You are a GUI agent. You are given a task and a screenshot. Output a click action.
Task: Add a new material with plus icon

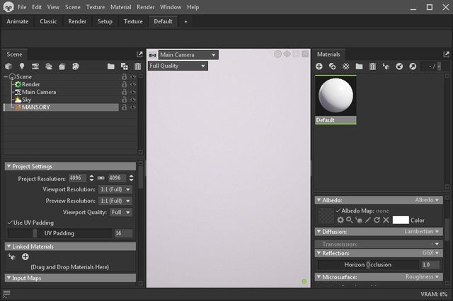pyautogui.click(x=319, y=66)
